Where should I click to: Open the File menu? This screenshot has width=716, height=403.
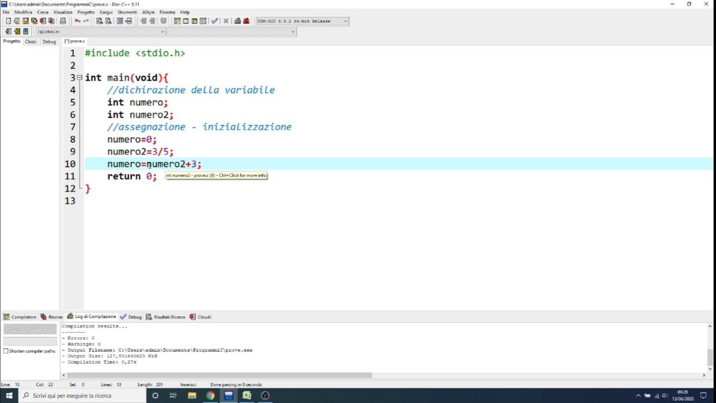point(6,12)
